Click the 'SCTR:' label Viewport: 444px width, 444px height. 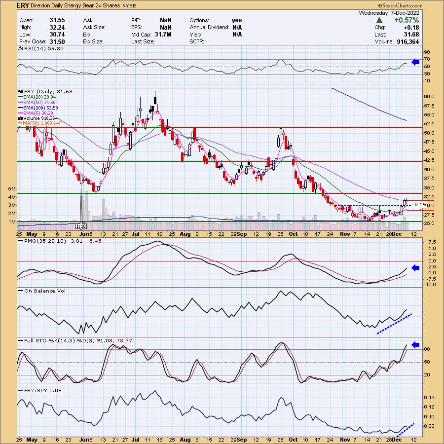pyautogui.click(x=197, y=41)
